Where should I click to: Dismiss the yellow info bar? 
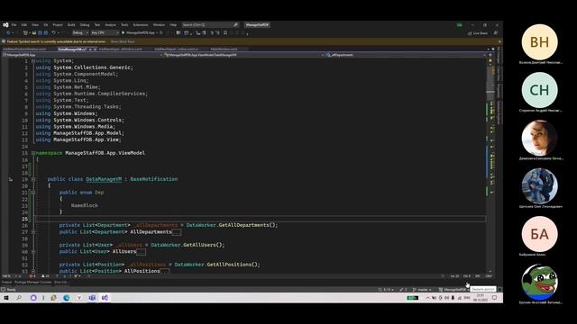(x=499, y=41)
